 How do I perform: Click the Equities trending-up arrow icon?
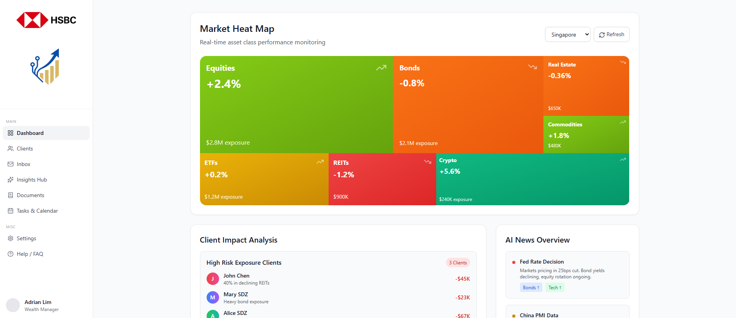[381, 68]
